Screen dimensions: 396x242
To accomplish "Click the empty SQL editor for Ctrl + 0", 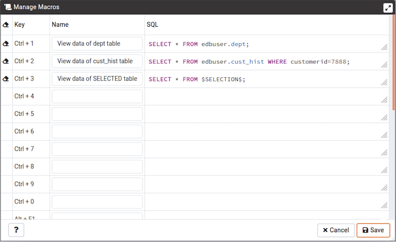I will [267, 202].
